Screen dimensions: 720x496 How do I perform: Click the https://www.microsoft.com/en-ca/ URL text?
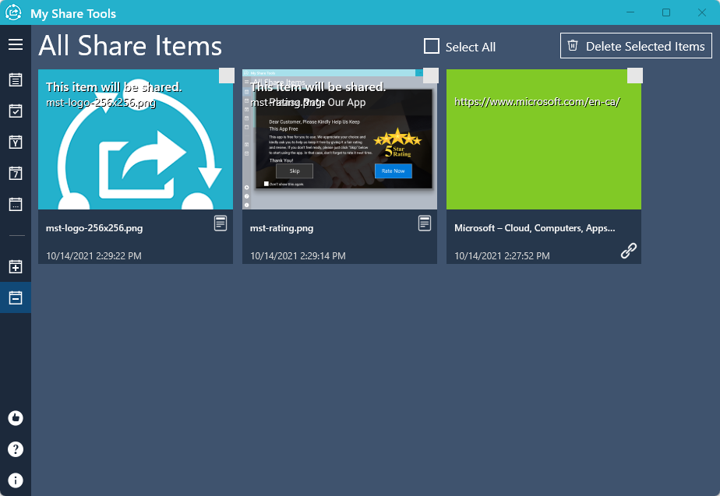coord(537,102)
